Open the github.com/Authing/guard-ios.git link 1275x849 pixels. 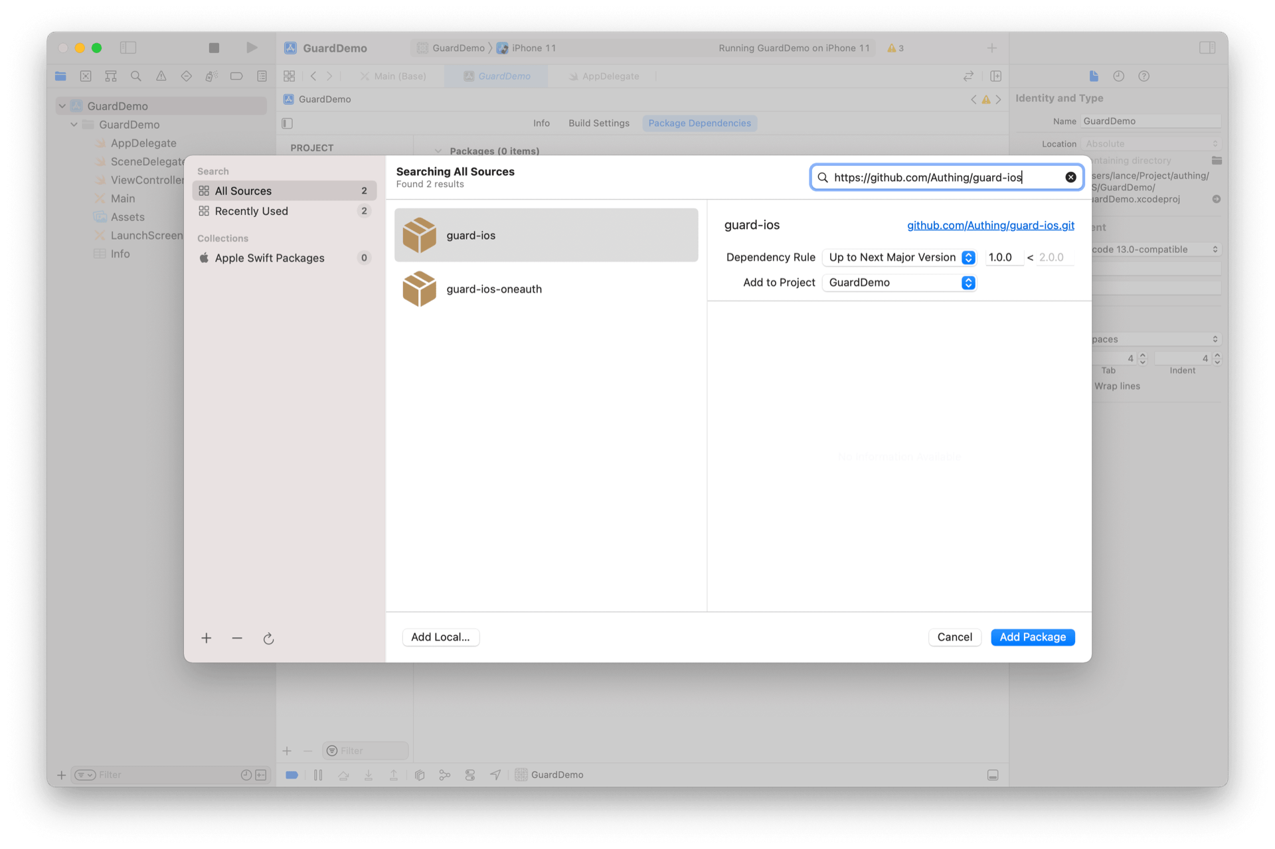point(990,226)
